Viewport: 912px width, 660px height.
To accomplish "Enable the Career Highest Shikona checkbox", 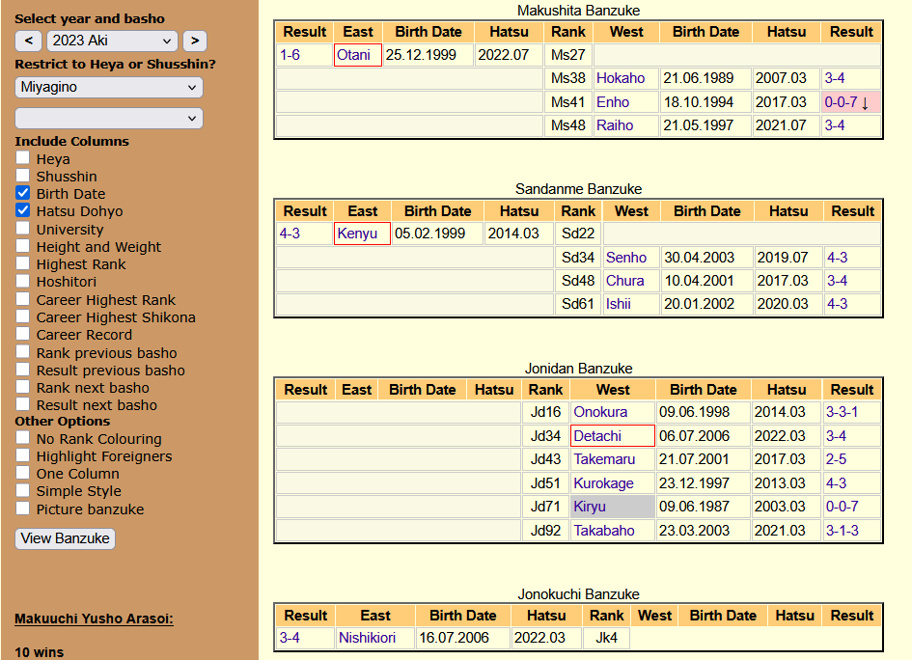I will coord(23,316).
